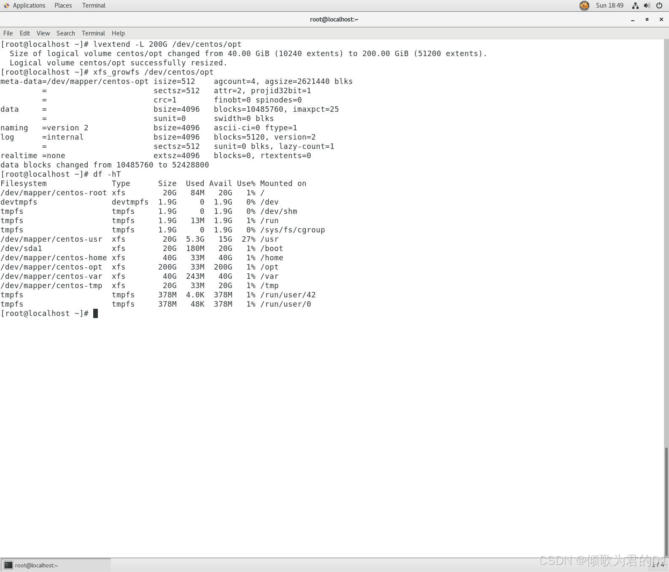
Task: Click the 'Use%' column header
Action: click(x=246, y=183)
